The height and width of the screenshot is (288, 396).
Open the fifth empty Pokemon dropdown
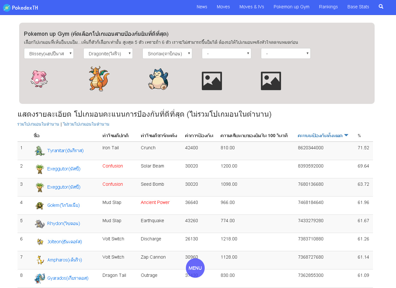[x=286, y=53]
